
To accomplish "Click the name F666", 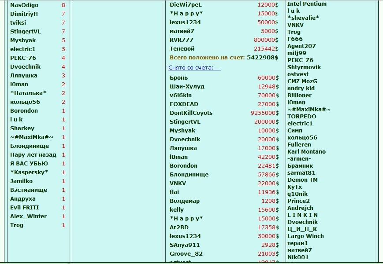I will 295,39.
